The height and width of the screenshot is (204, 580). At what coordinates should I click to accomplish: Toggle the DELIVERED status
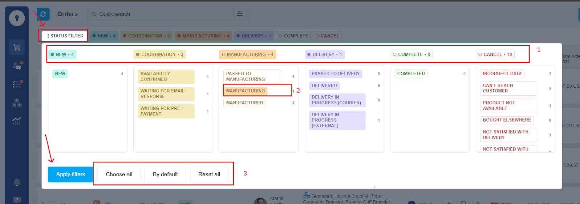coord(324,86)
